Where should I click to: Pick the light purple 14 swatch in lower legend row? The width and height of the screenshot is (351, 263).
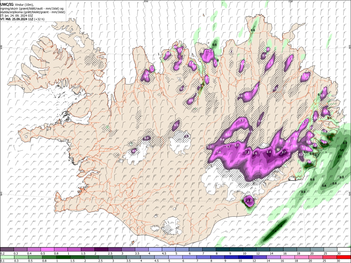click(273, 257)
